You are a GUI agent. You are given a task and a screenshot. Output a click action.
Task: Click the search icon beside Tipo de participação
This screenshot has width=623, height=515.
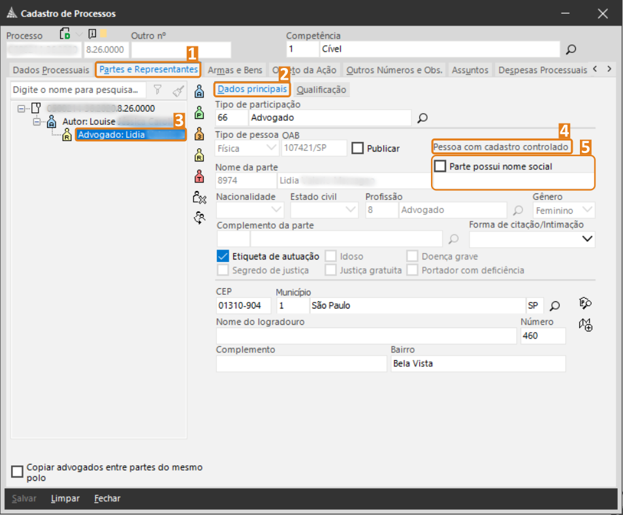tap(423, 118)
